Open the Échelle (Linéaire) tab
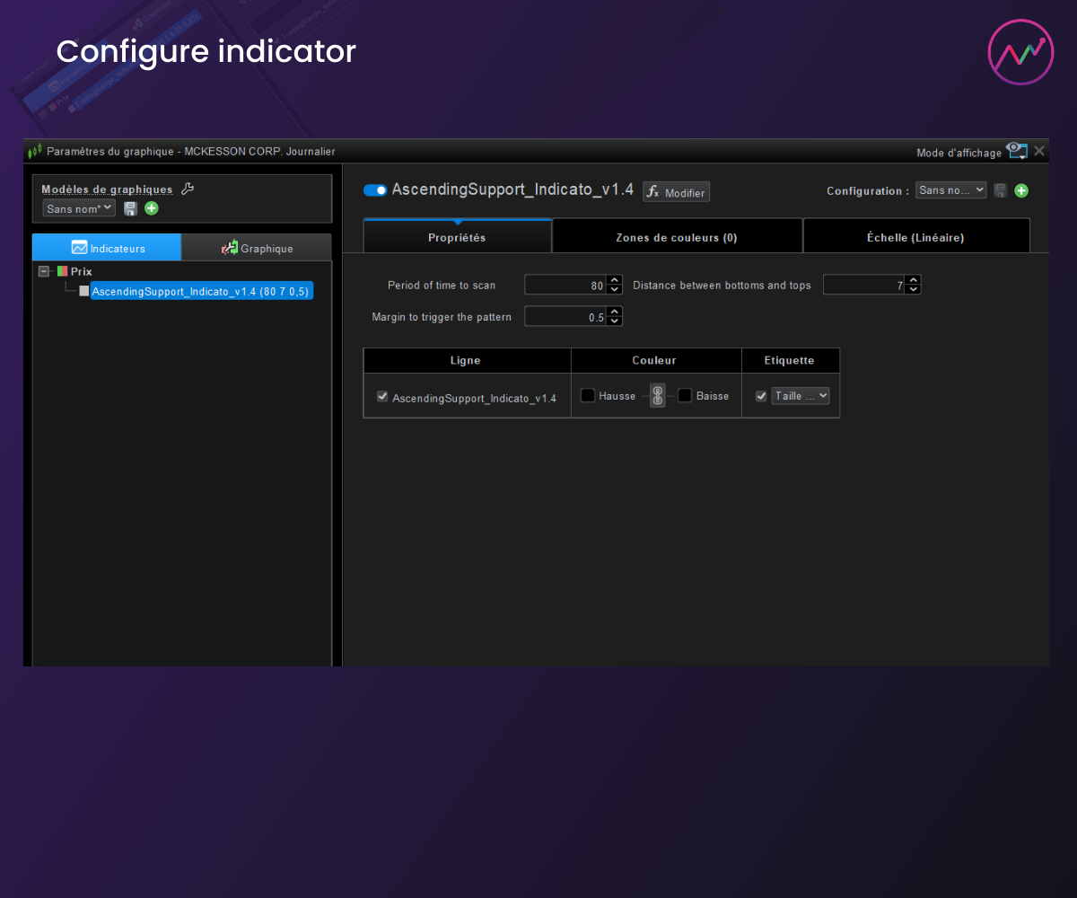The width and height of the screenshot is (1077, 898). [x=915, y=238]
